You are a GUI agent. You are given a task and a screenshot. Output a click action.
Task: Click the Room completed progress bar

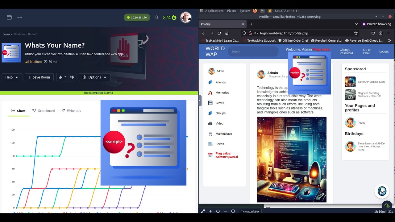[x=99, y=93]
